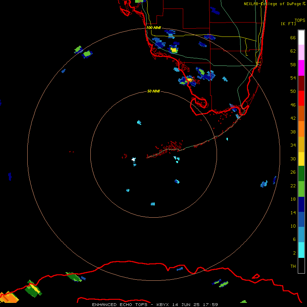This screenshot has width=307, height=307.
Task: Click the 26 value on the legend
Action: click(x=293, y=172)
